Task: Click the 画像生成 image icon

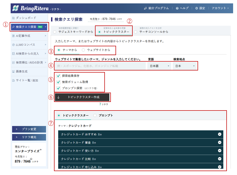Action: click(13, 72)
